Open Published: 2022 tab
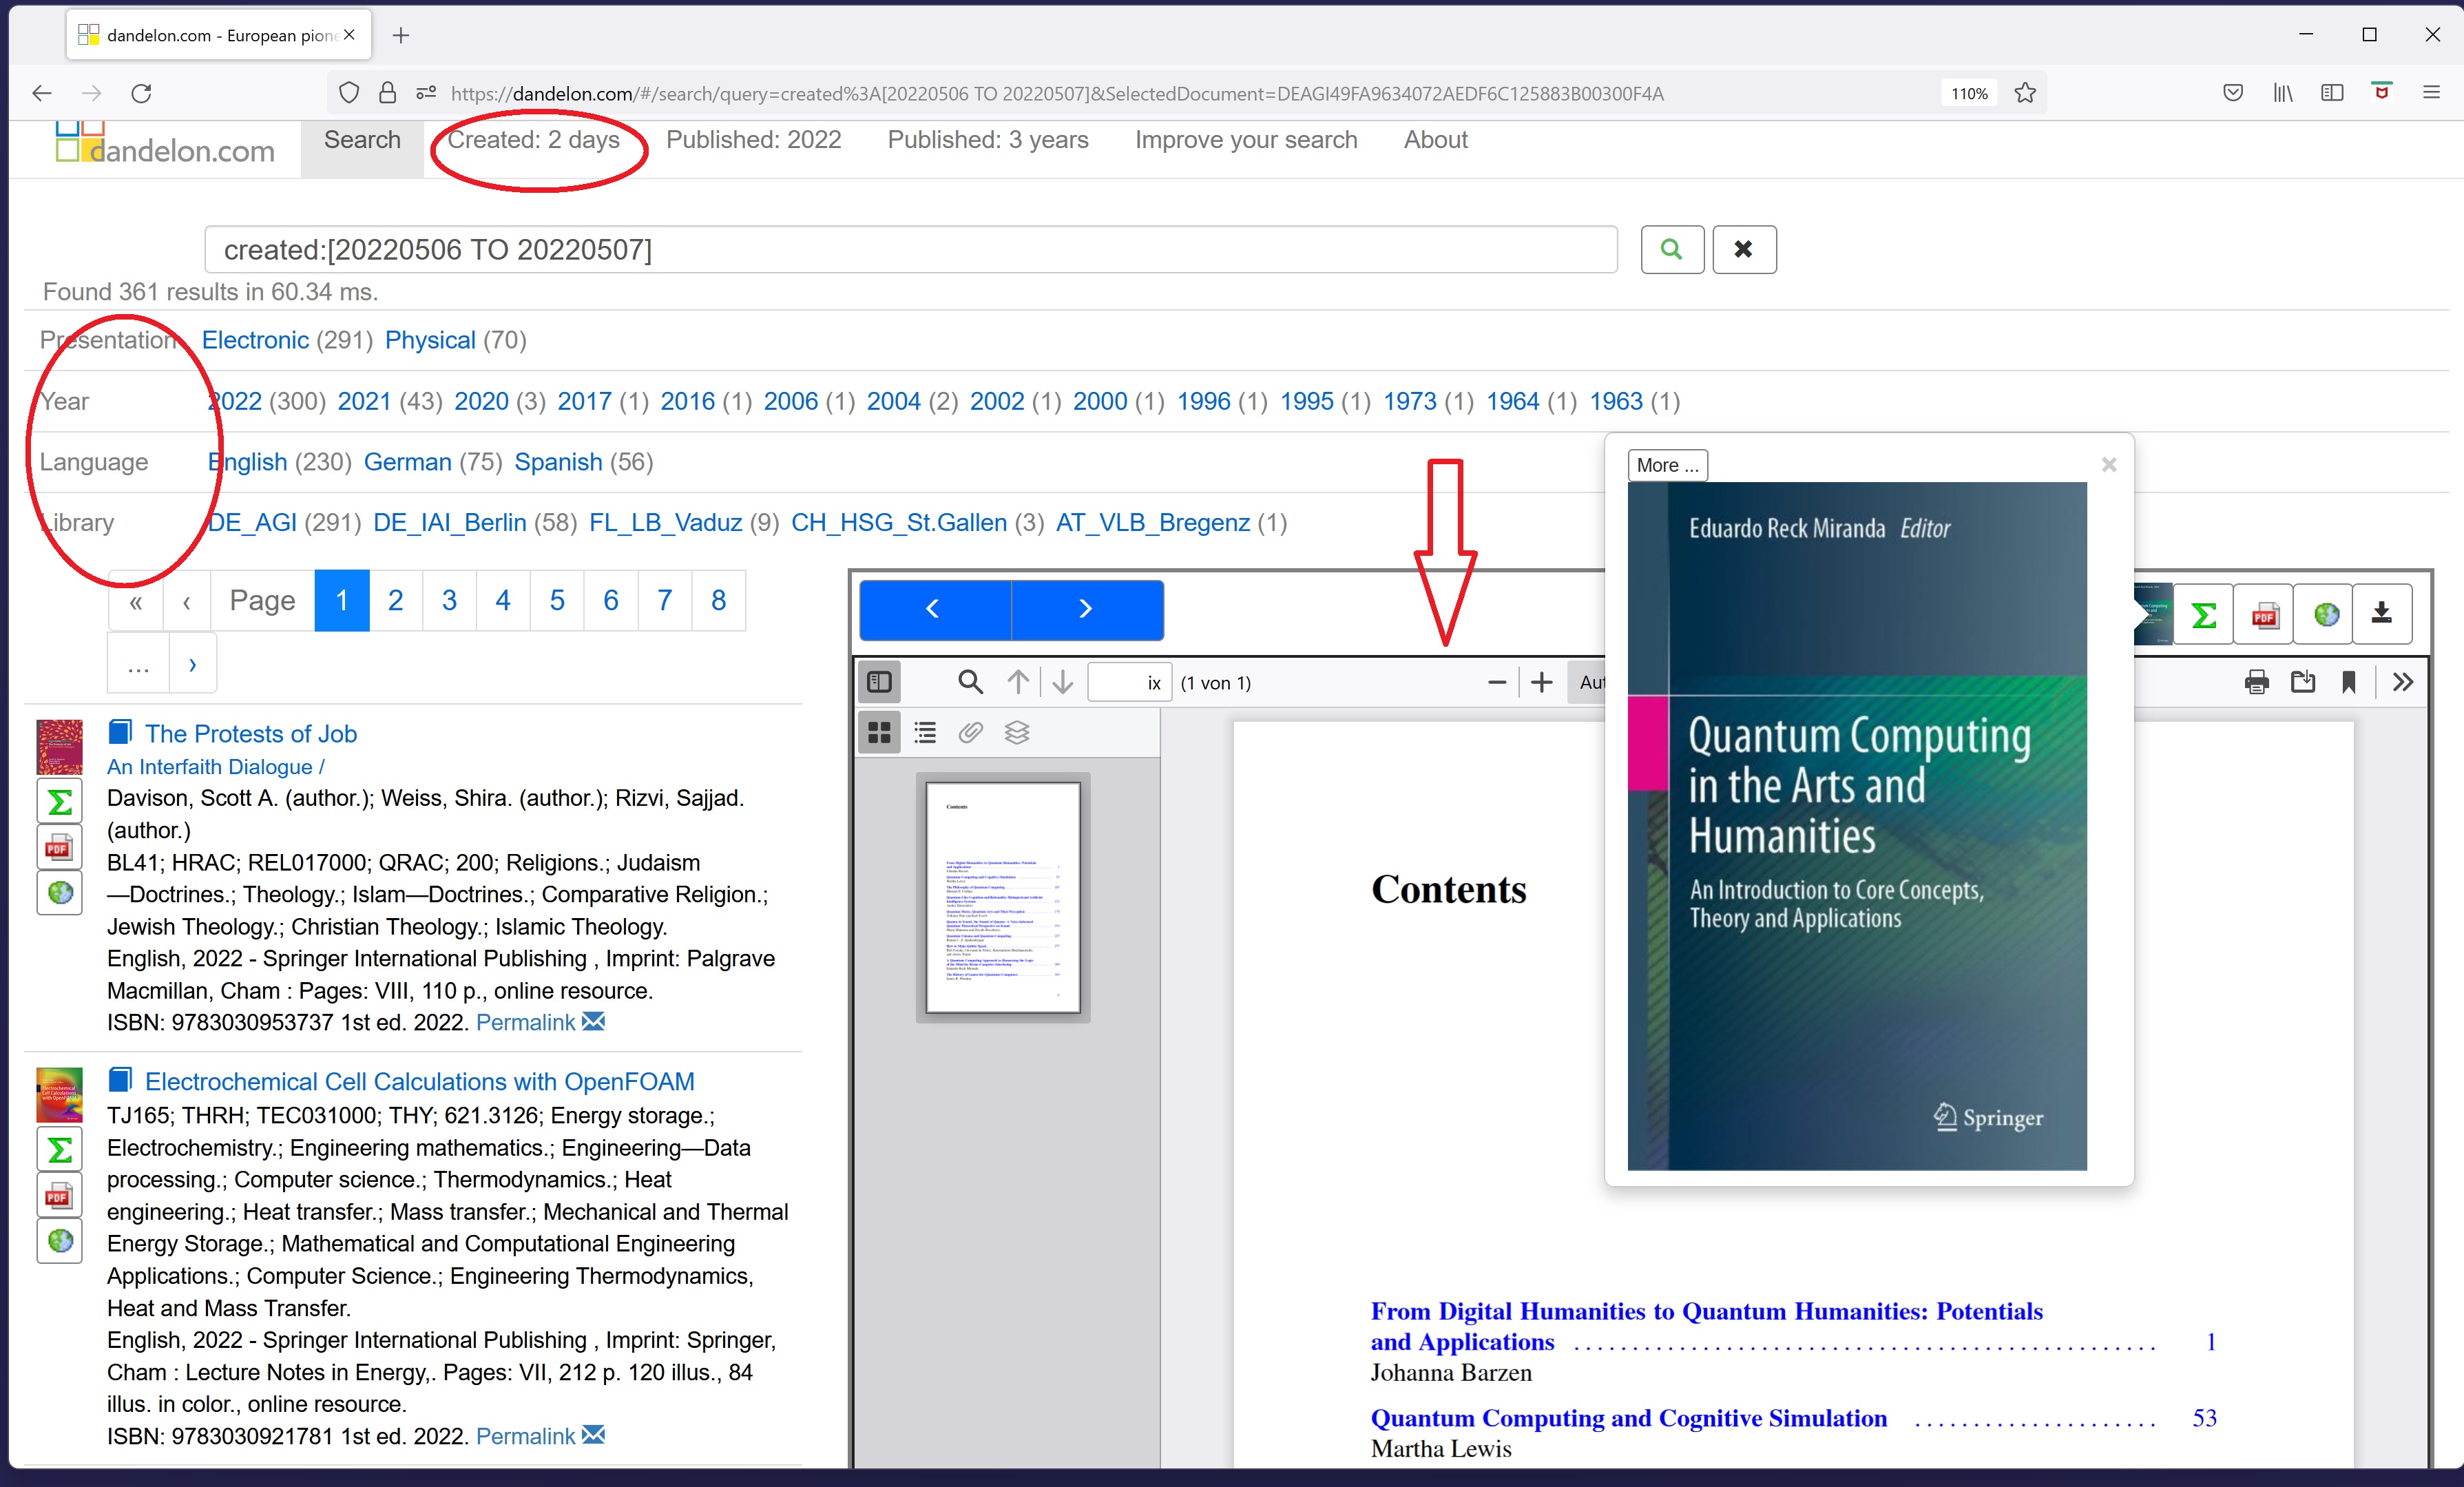The width and height of the screenshot is (2464, 1487). coord(754,140)
